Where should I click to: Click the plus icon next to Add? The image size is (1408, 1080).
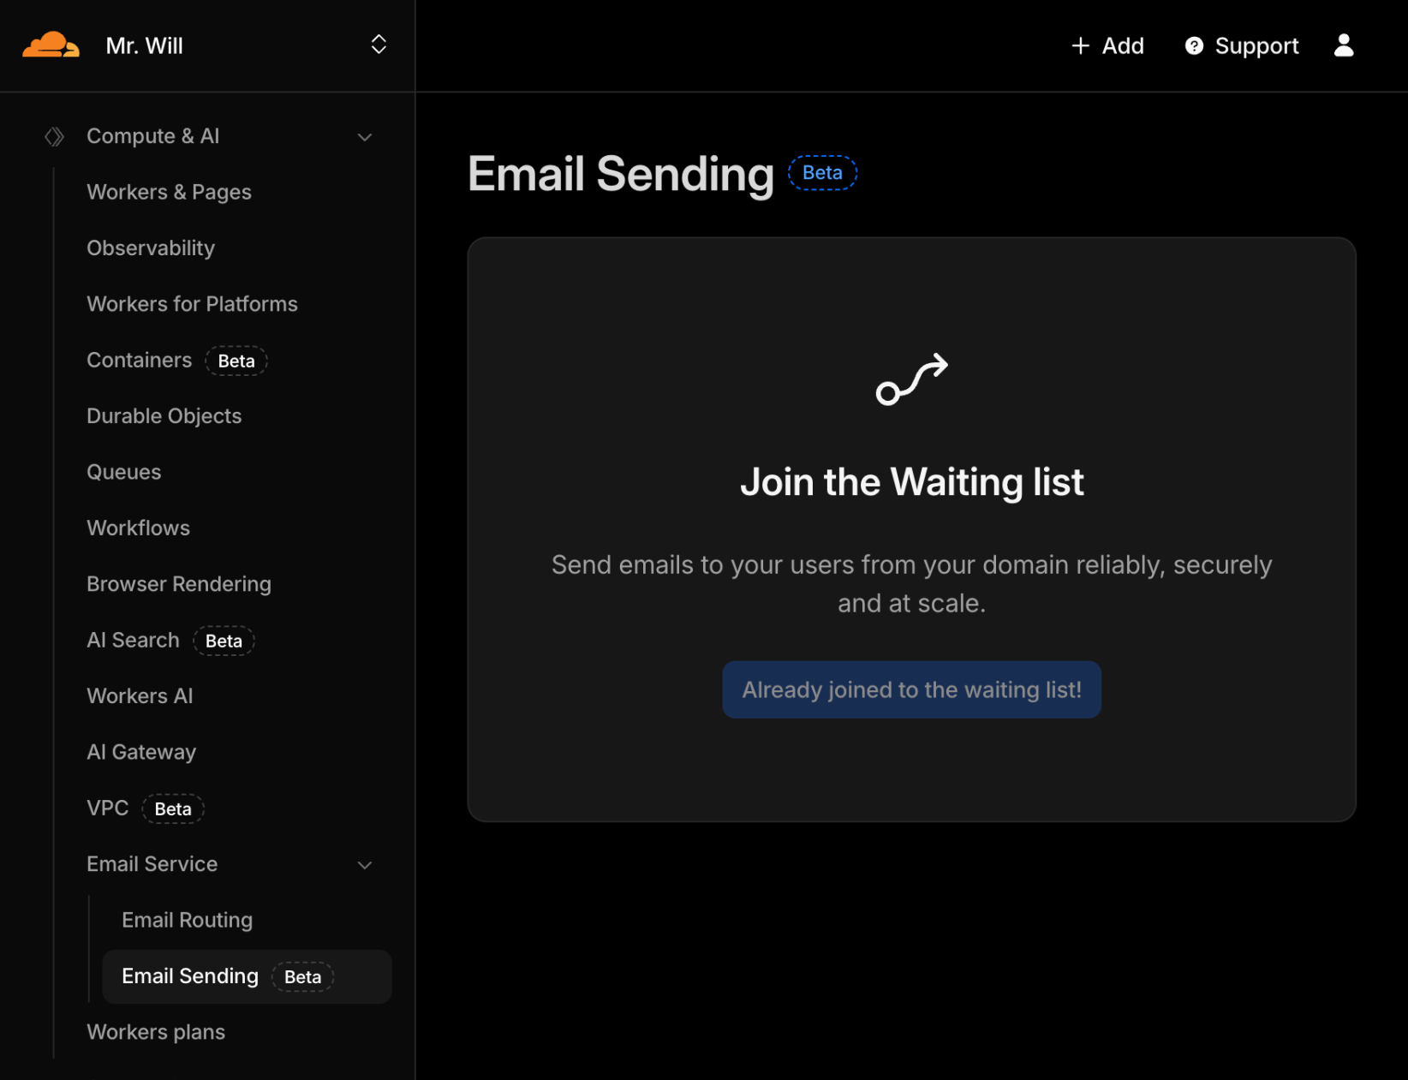(x=1080, y=46)
